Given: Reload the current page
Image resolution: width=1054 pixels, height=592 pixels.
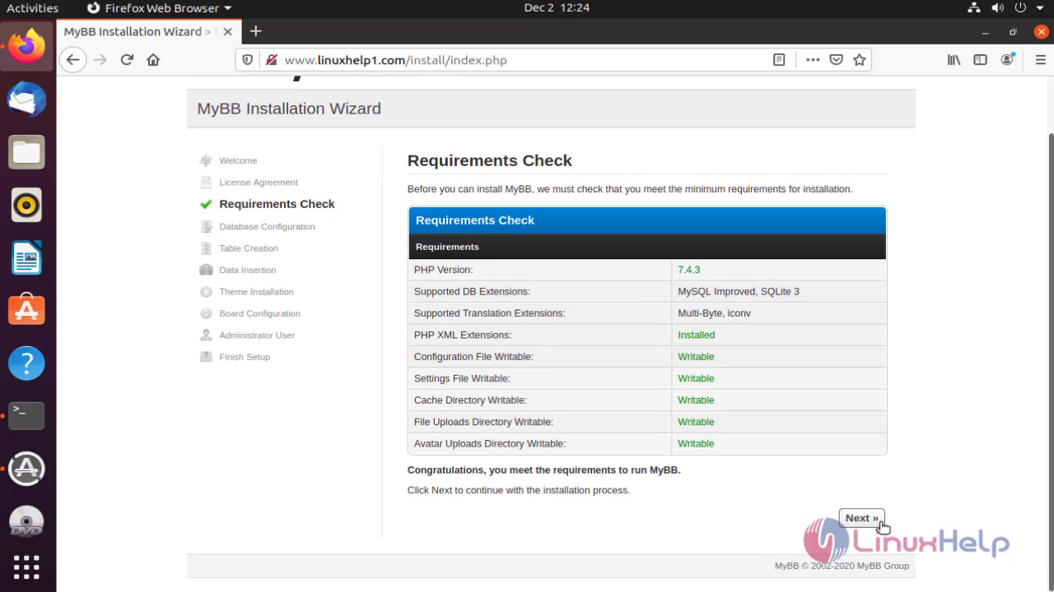Looking at the screenshot, I should [x=127, y=60].
